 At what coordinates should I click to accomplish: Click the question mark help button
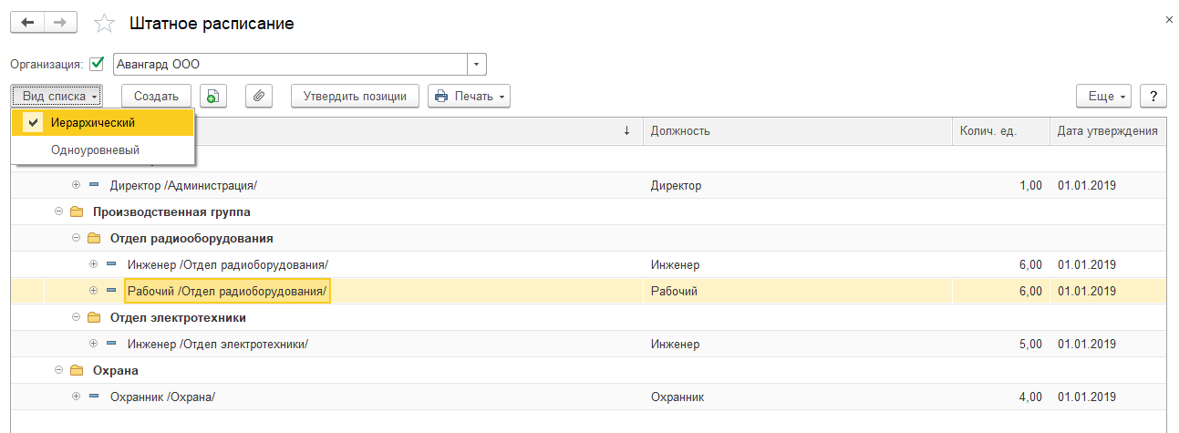pyautogui.click(x=1153, y=96)
